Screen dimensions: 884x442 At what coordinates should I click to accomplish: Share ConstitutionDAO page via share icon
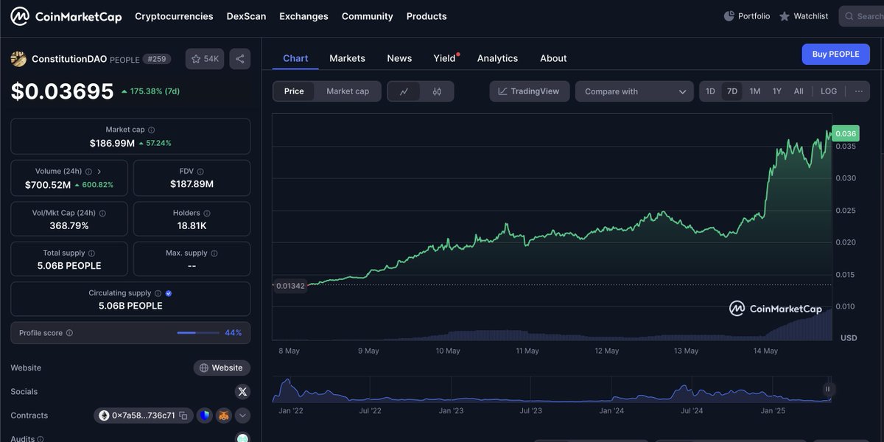pyautogui.click(x=239, y=59)
